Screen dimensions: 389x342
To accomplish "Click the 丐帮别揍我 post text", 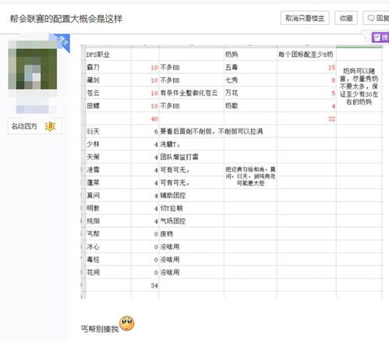I will 100,330.
